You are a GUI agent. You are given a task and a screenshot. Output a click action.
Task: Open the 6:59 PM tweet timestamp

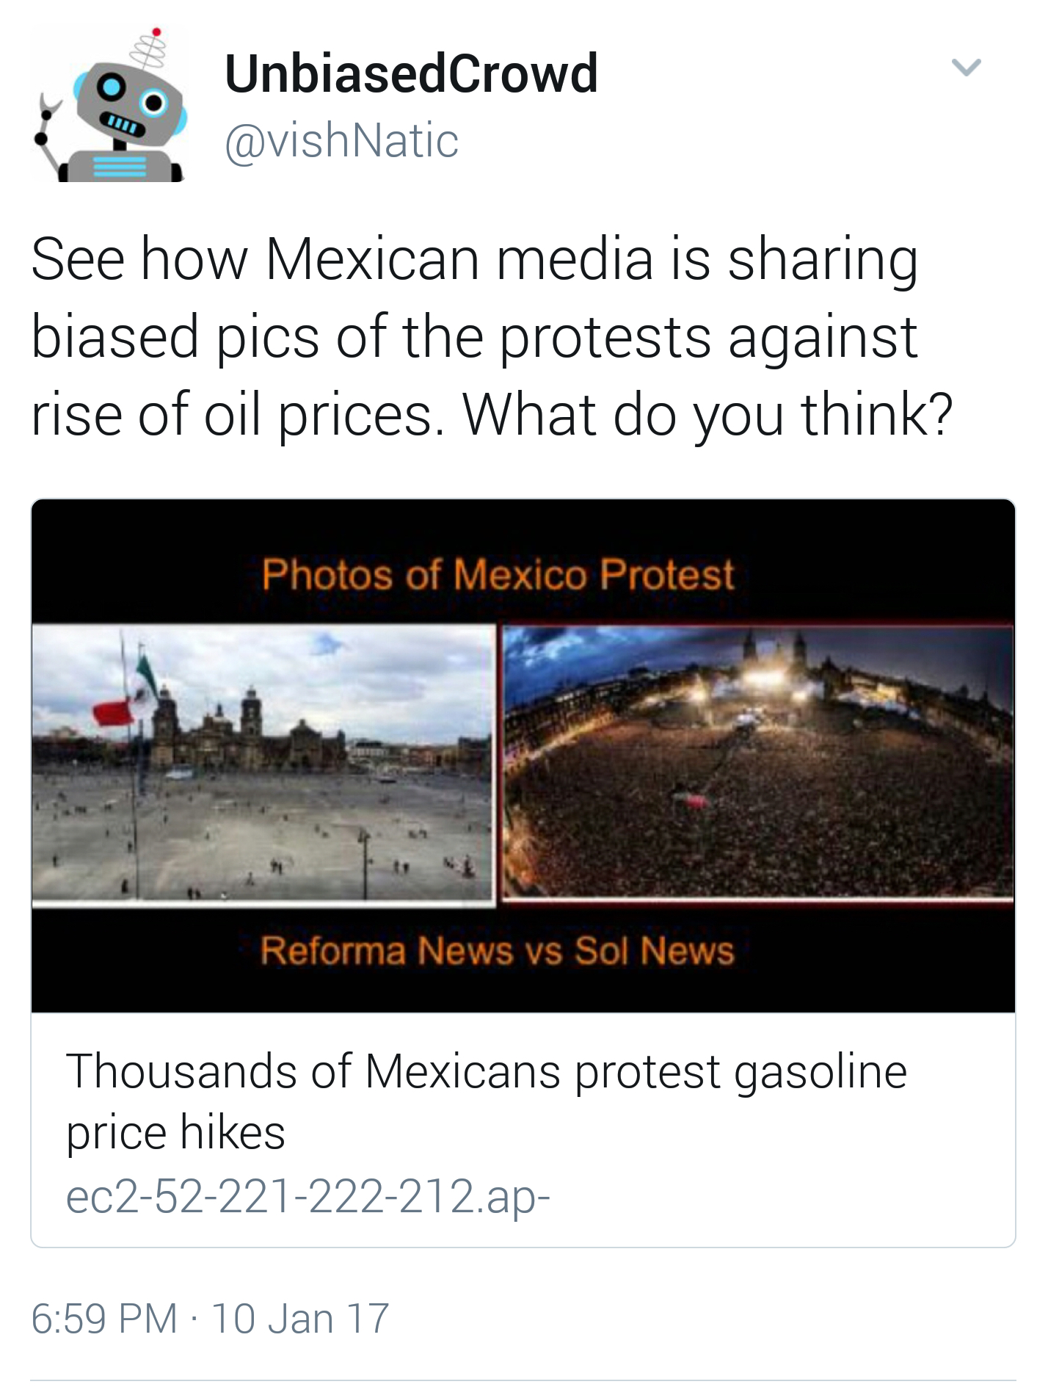tap(104, 1318)
